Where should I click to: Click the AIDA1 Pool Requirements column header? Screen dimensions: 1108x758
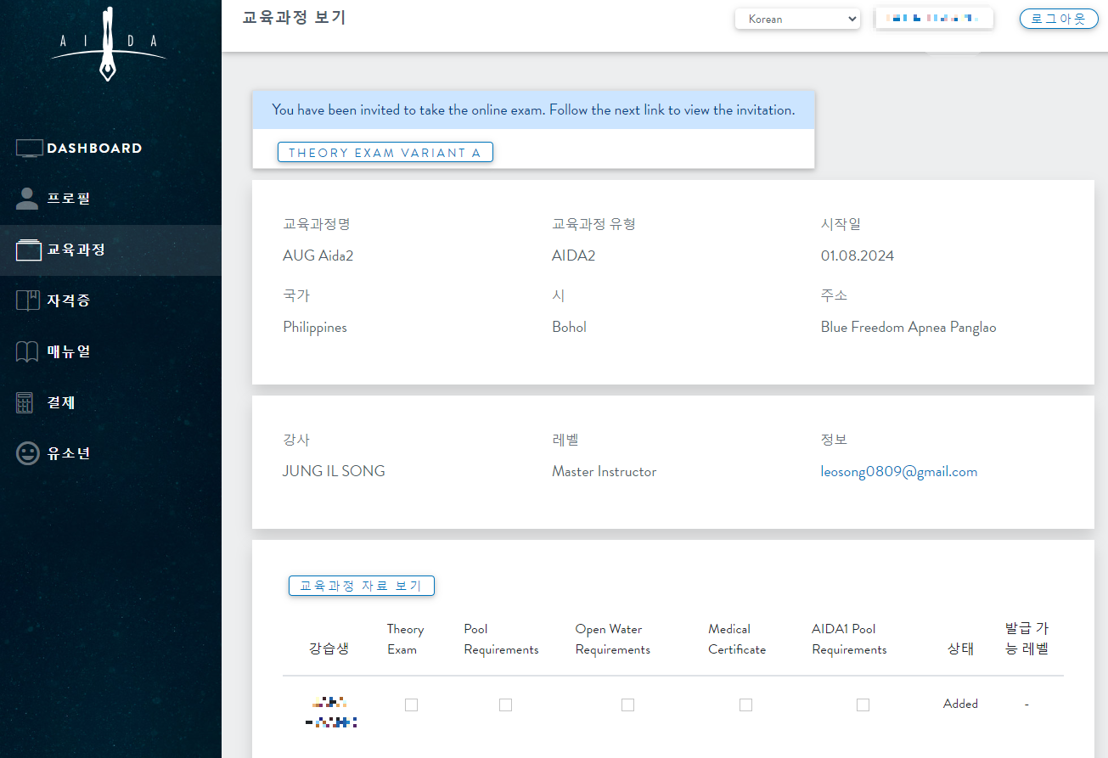849,639
